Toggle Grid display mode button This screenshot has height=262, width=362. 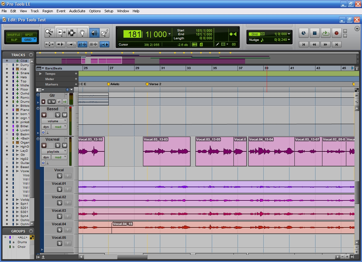255,34
